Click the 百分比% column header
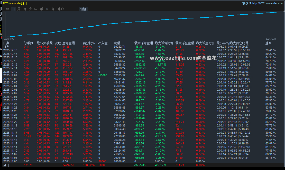Viewport: 285px width, 170px height. click(89, 43)
